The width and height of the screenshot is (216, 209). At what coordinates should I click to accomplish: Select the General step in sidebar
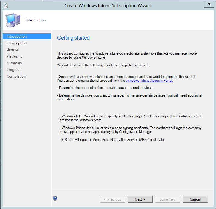[13, 50]
